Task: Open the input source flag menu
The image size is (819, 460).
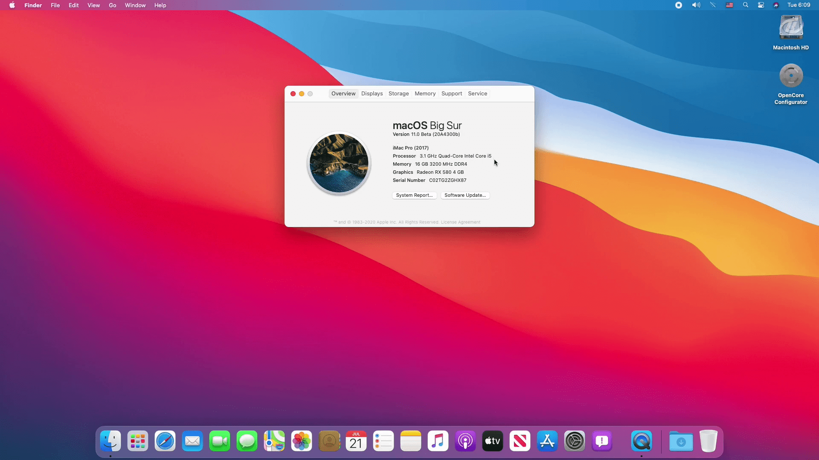Action: tap(729, 5)
